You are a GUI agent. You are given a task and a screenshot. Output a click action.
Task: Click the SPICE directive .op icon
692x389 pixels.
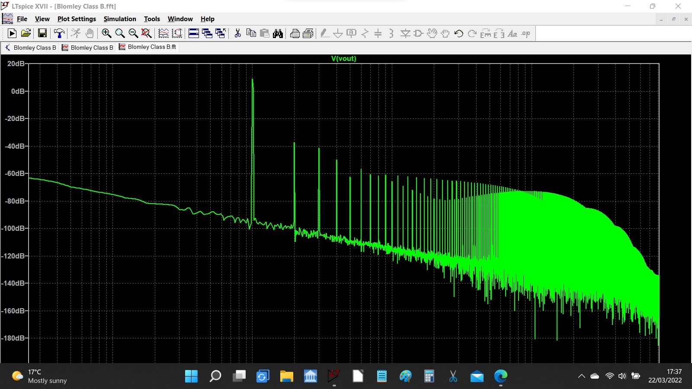point(526,33)
